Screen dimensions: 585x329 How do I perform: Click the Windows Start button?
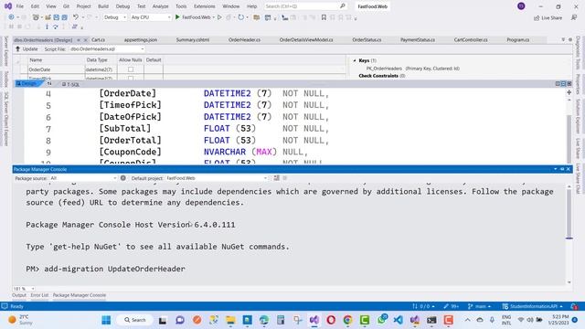[x=106, y=320]
